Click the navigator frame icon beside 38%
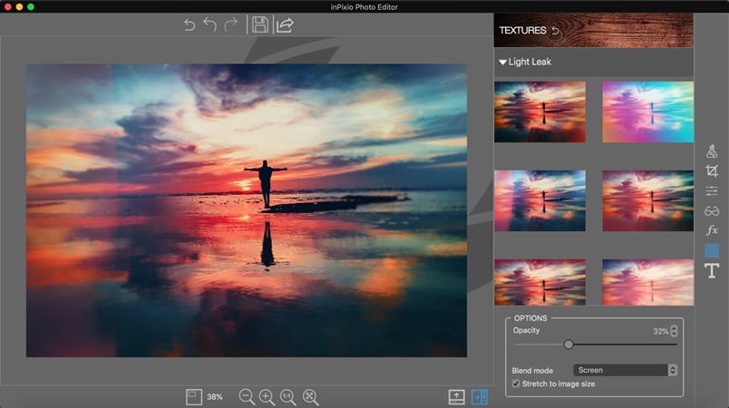The width and height of the screenshot is (729, 408). point(194,397)
